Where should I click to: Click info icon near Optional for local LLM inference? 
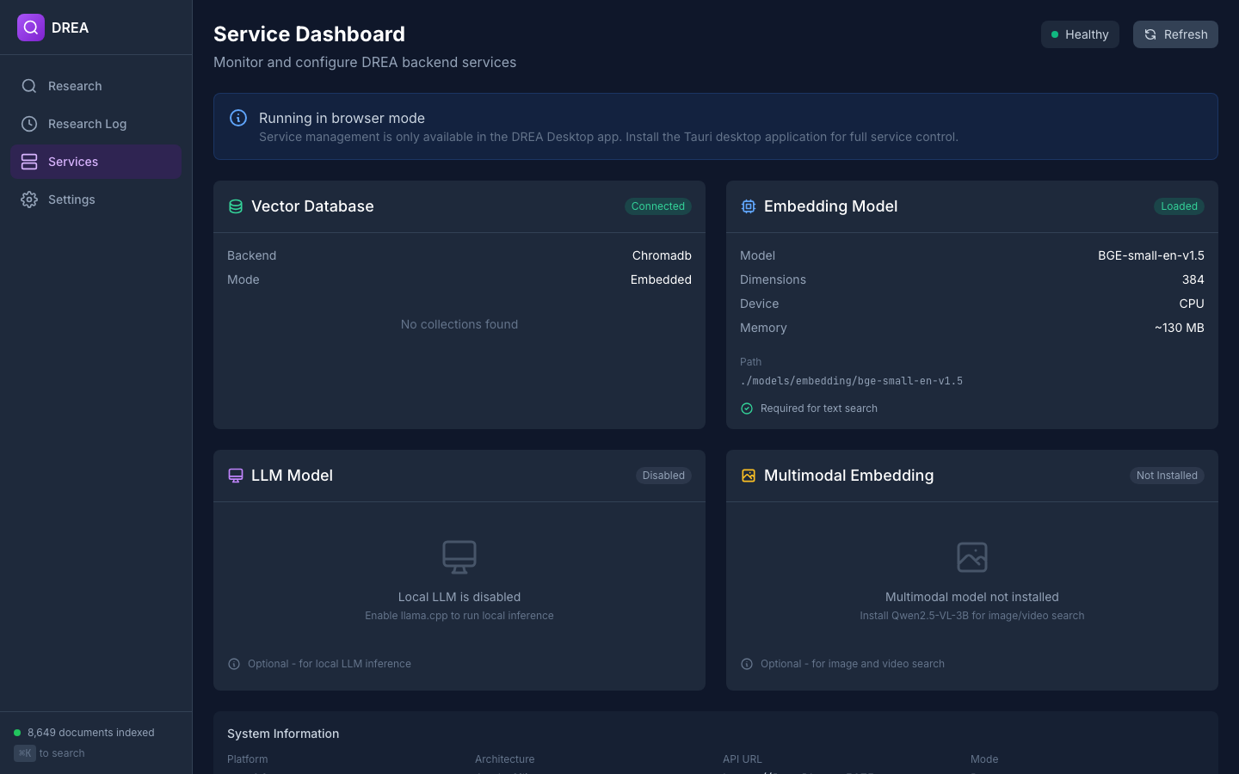tap(233, 663)
